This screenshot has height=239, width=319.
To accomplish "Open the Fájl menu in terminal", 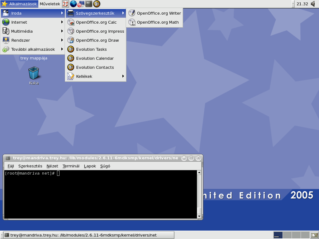I will [11, 166].
